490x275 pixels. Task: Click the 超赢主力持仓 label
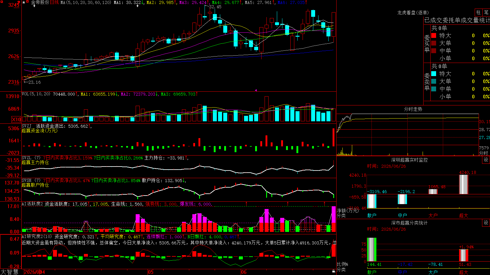35,162
